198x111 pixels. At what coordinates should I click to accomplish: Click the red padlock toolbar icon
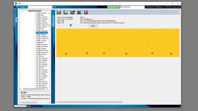click(86, 12)
